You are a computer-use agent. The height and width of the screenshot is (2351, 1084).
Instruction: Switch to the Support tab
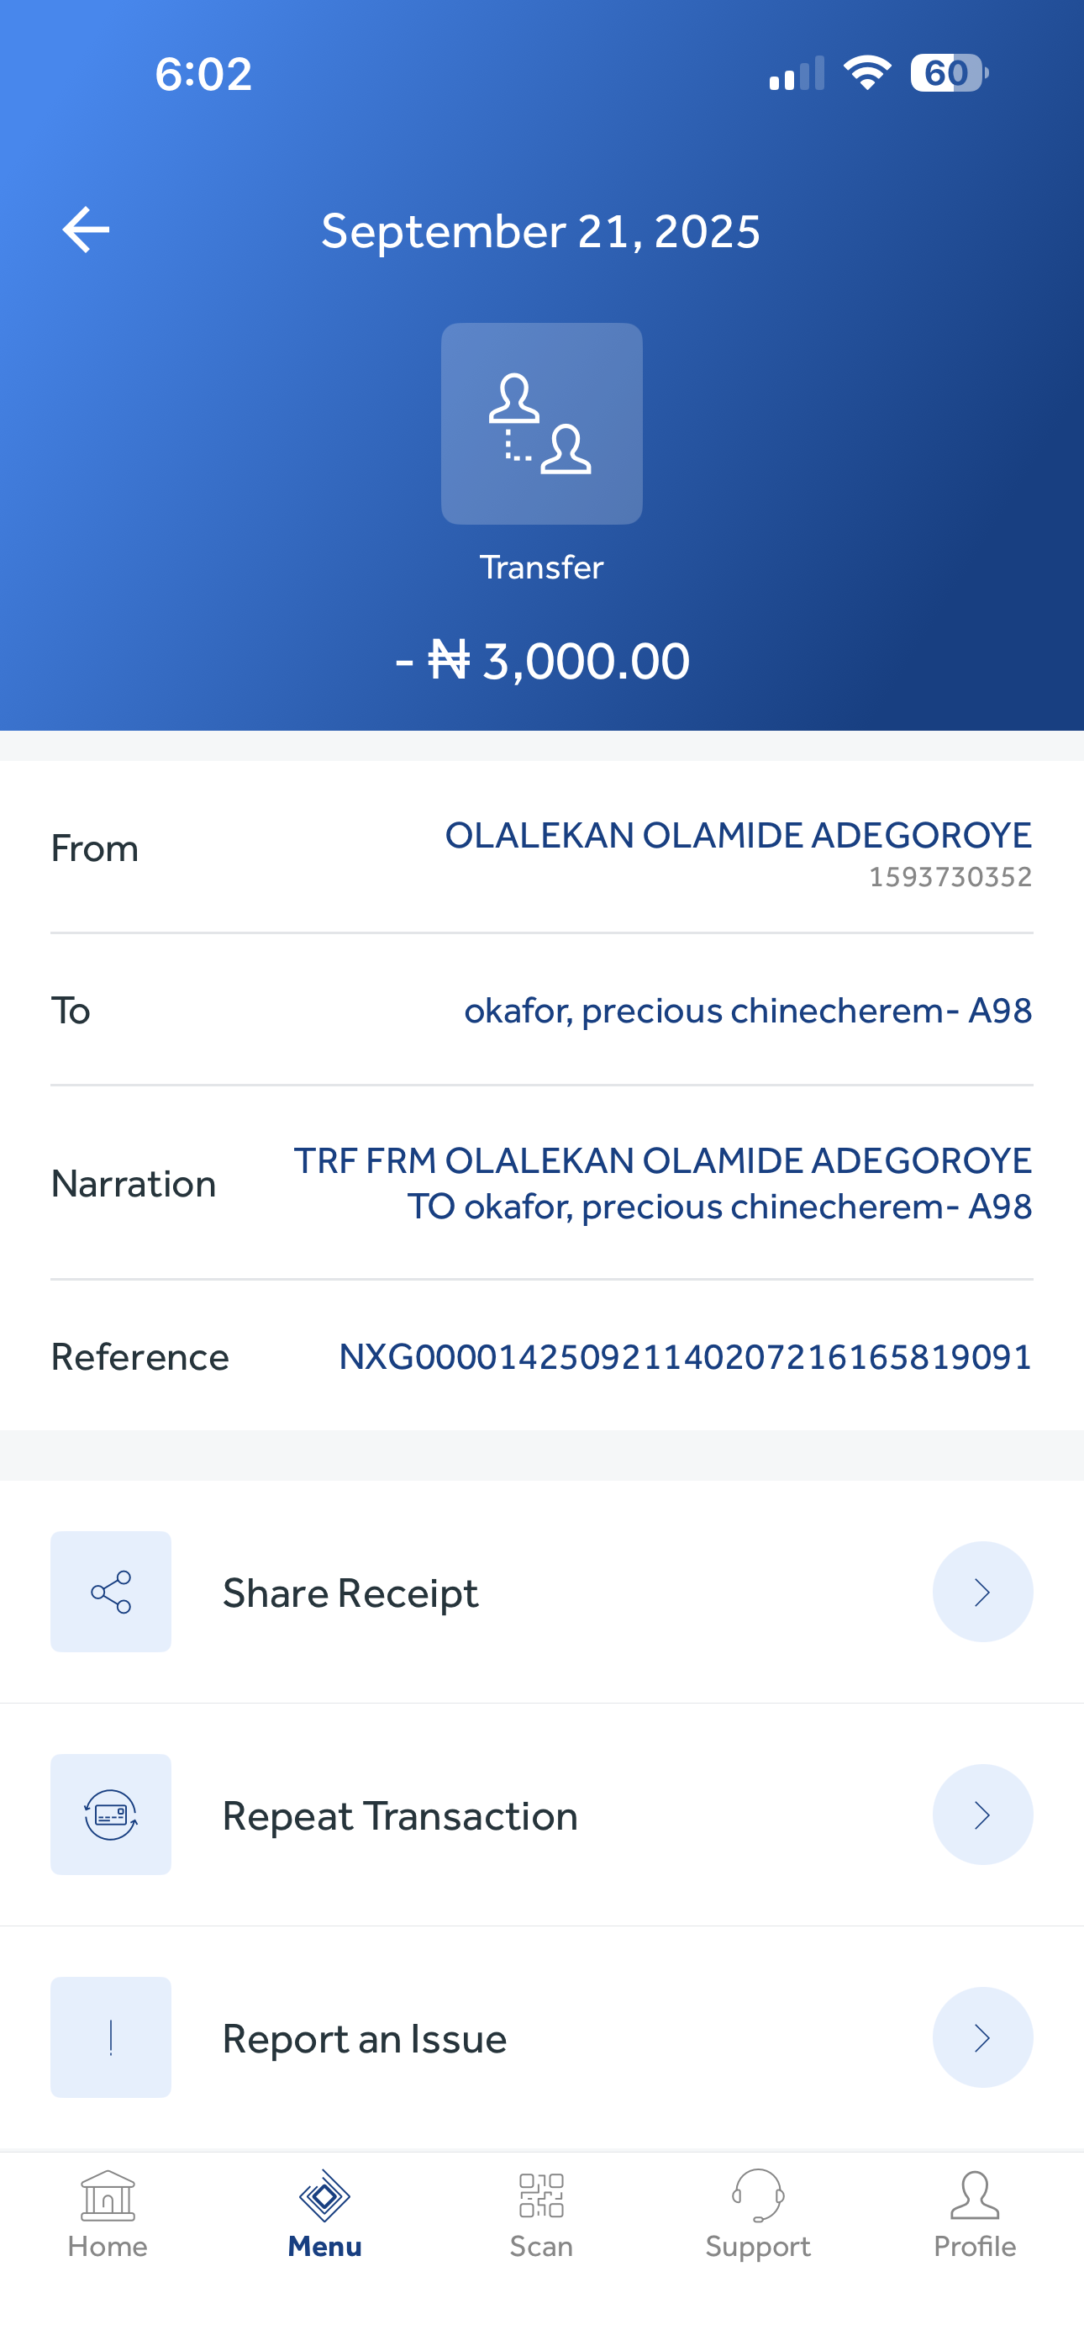tap(757, 2214)
